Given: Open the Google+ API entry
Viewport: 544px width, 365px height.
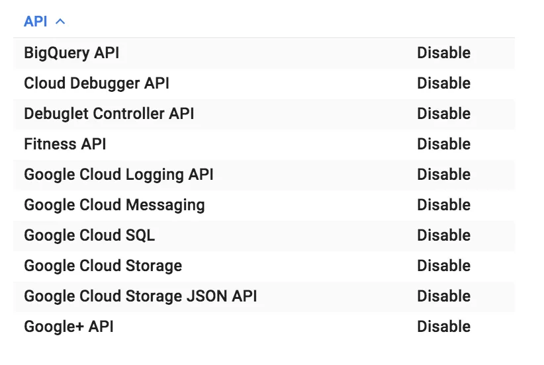Looking at the screenshot, I should (x=69, y=327).
